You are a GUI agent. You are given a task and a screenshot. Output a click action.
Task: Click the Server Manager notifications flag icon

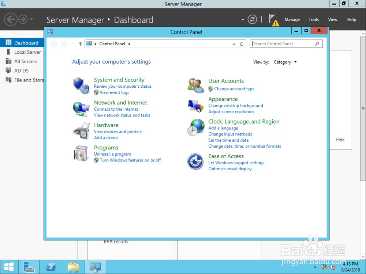[273, 20]
